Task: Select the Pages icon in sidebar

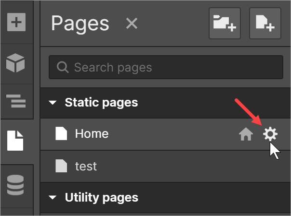Action: [15, 141]
